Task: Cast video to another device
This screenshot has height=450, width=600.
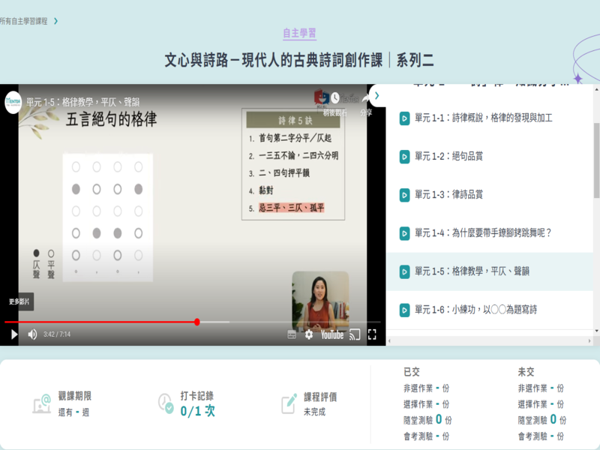Action: click(355, 334)
